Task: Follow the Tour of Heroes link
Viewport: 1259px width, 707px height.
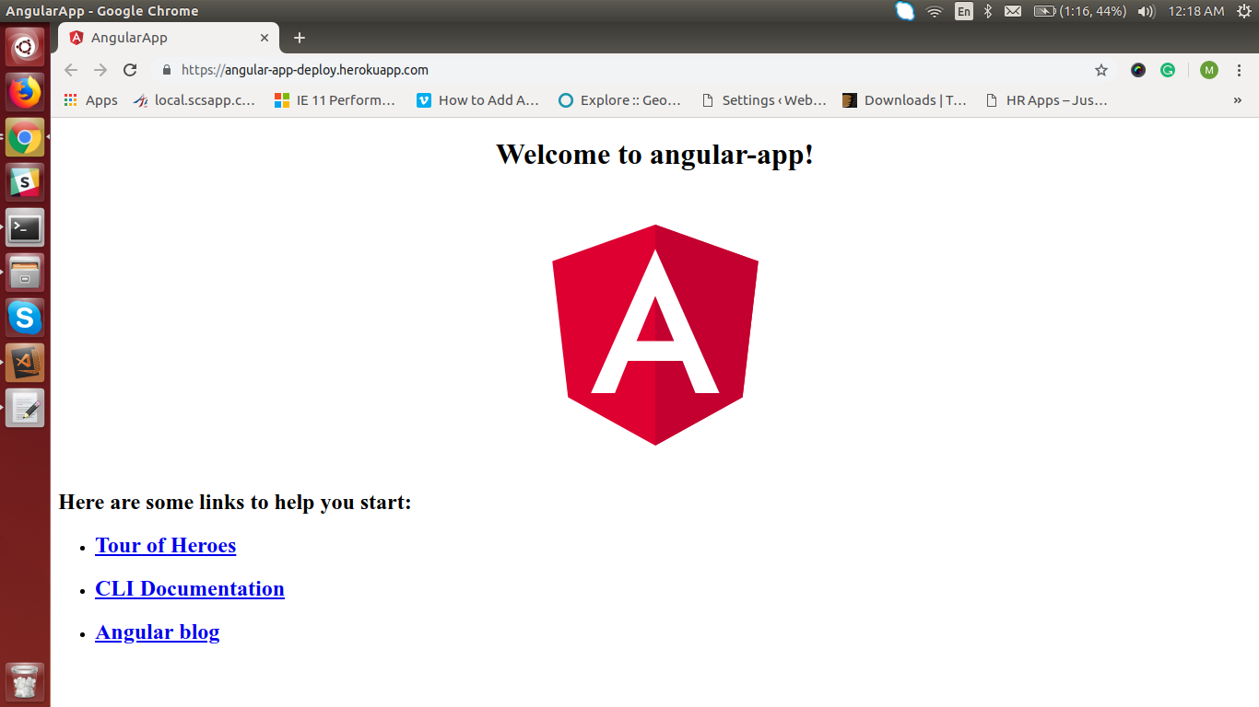Action: pyautogui.click(x=166, y=546)
